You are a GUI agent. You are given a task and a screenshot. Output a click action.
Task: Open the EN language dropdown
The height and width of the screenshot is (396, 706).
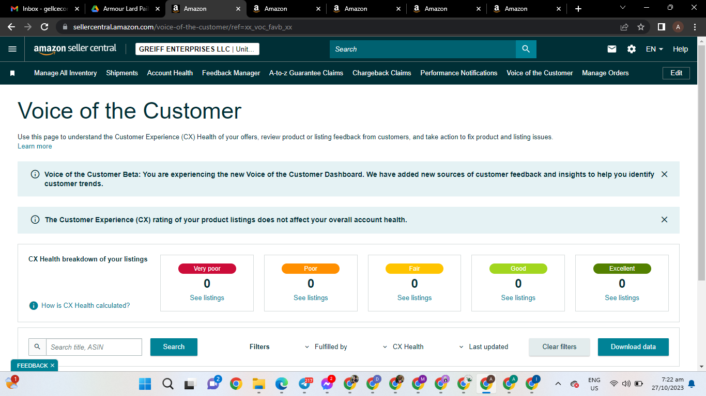click(x=654, y=49)
